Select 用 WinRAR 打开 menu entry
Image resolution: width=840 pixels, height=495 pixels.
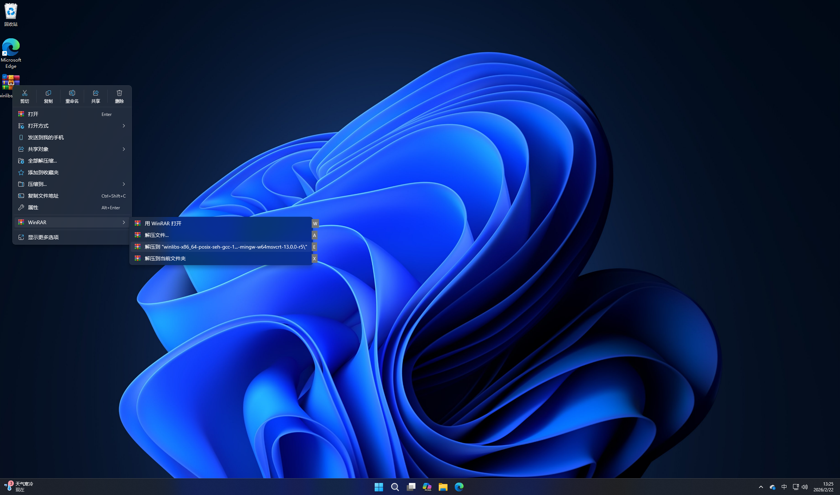[x=163, y=223]
